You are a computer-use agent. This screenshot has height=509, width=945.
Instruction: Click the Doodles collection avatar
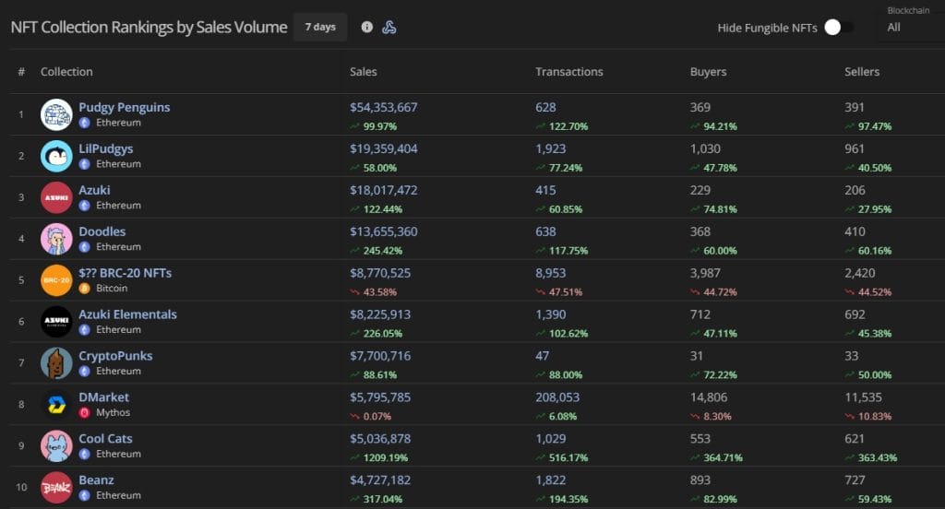pos(56,239)
